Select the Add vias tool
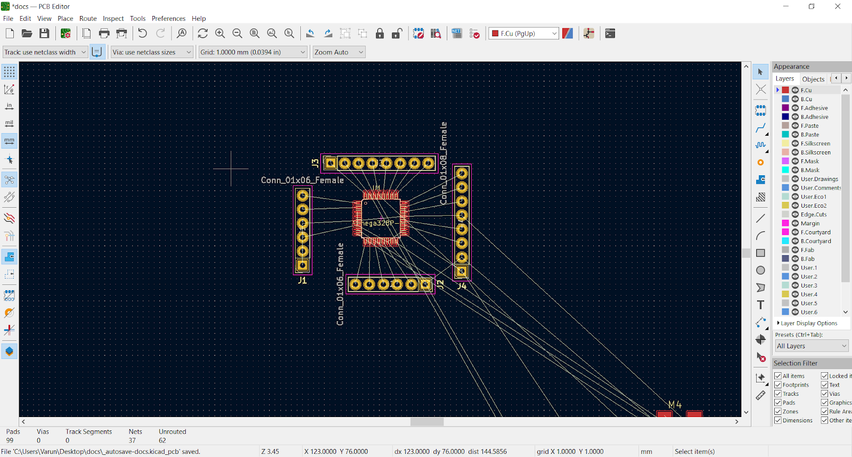This screenshot has height=457, width=852. click(760, 162)
